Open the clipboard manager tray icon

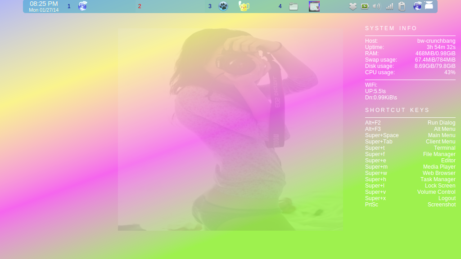pyautogui.click(x=402, y=6)
